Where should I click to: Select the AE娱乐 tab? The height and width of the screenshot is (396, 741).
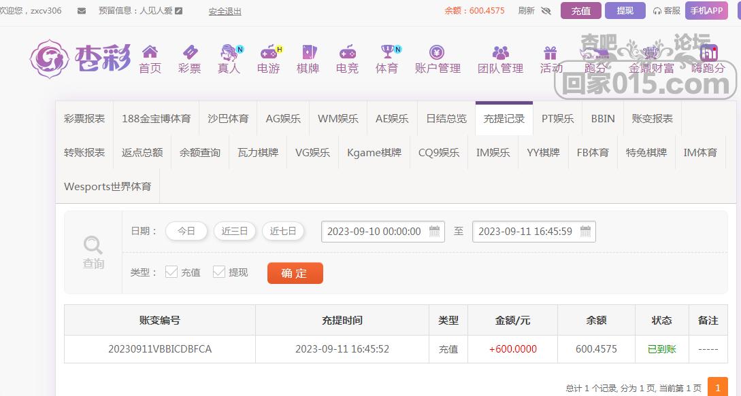392,118
